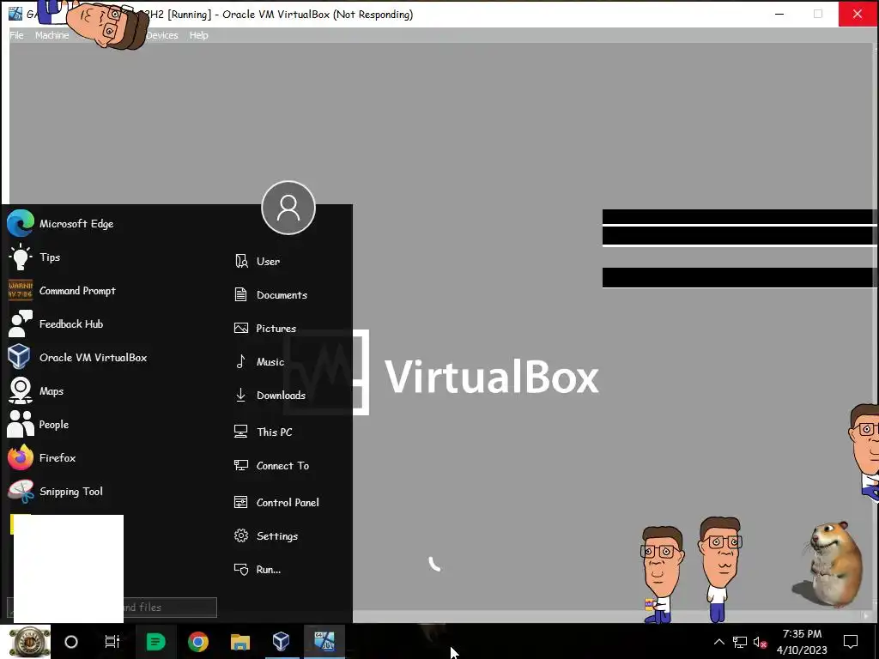Launch Command Prompt from start menu
Viewport: 879px width, 659px height.
point(62,291)
